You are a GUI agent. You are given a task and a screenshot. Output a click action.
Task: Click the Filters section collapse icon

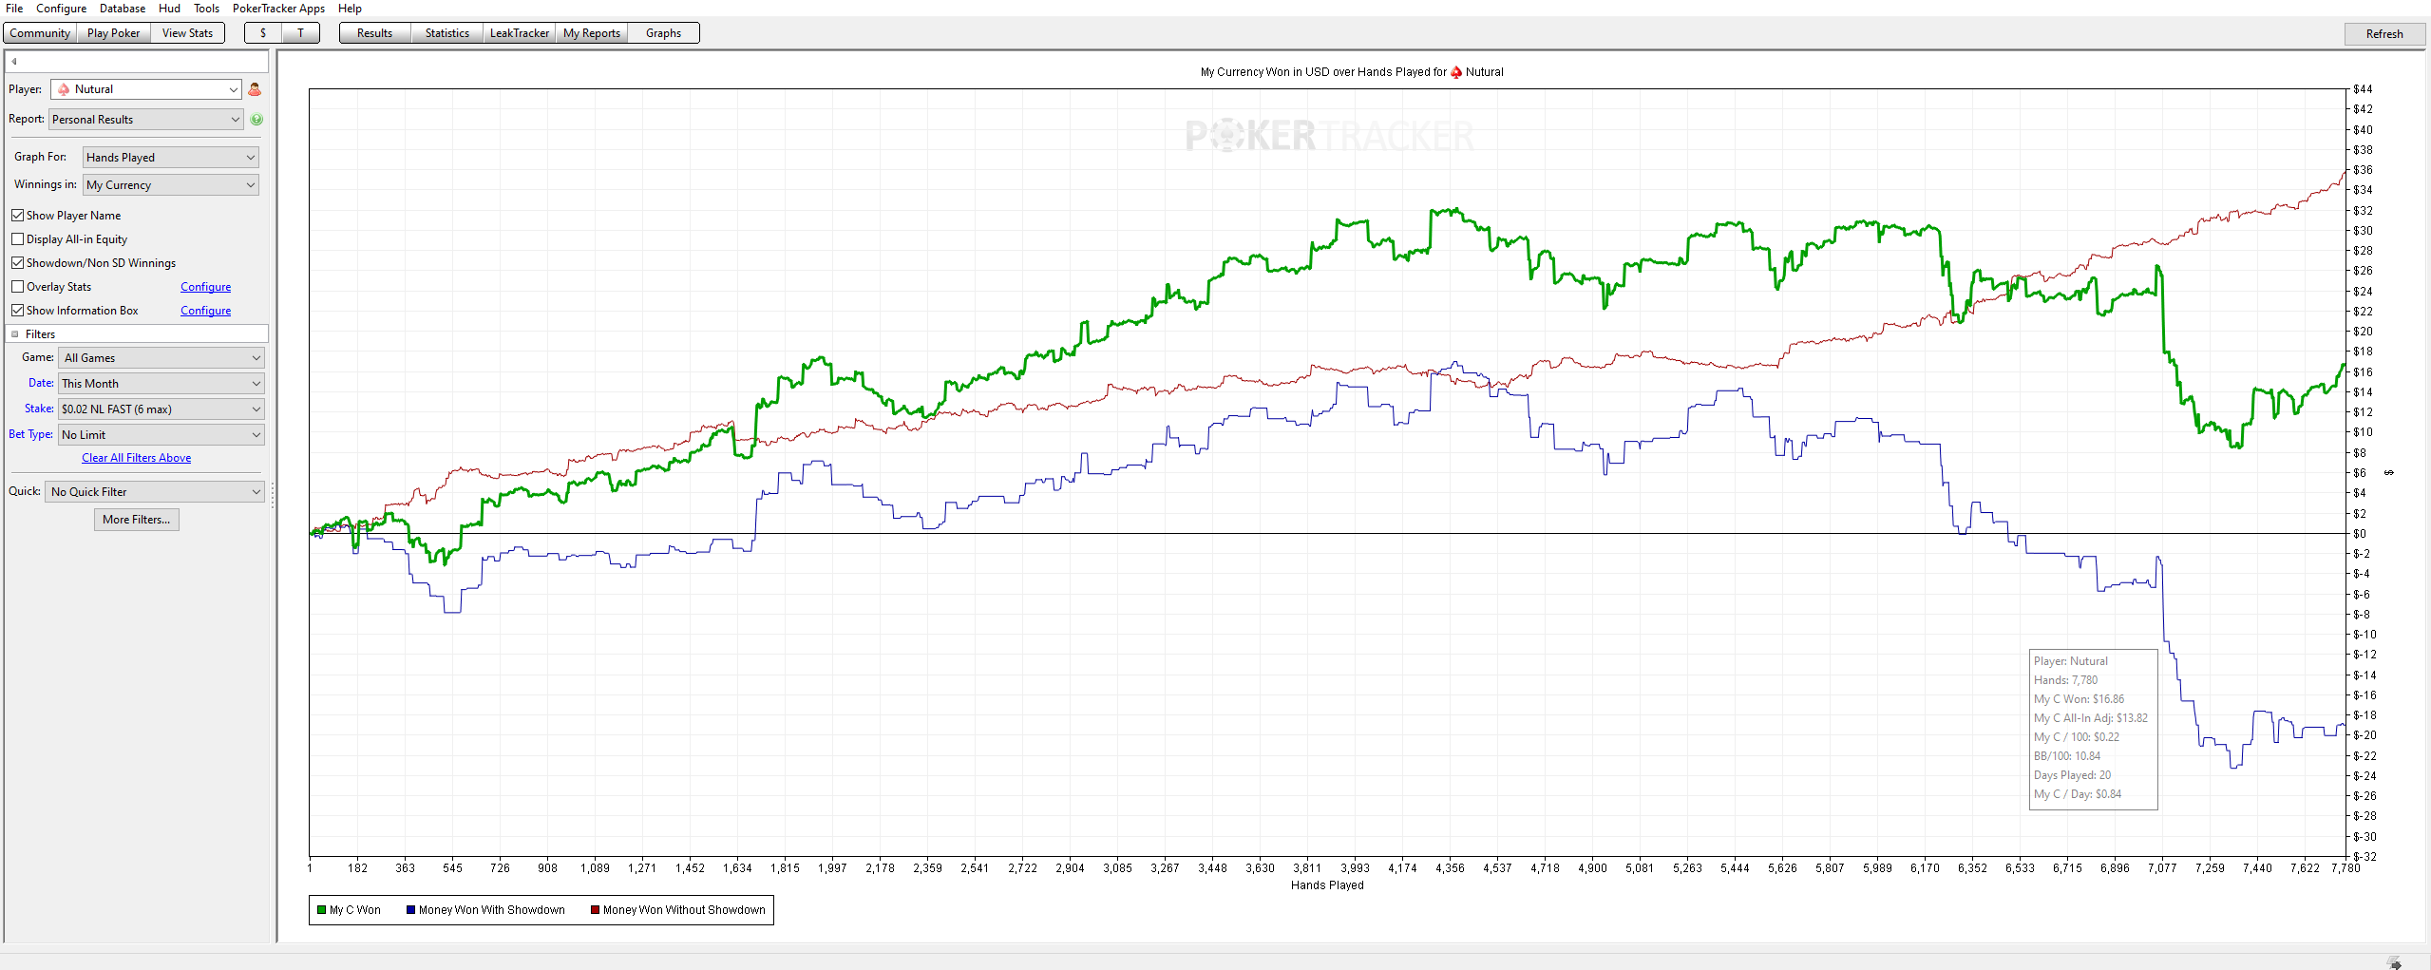[x=14, y=334]
